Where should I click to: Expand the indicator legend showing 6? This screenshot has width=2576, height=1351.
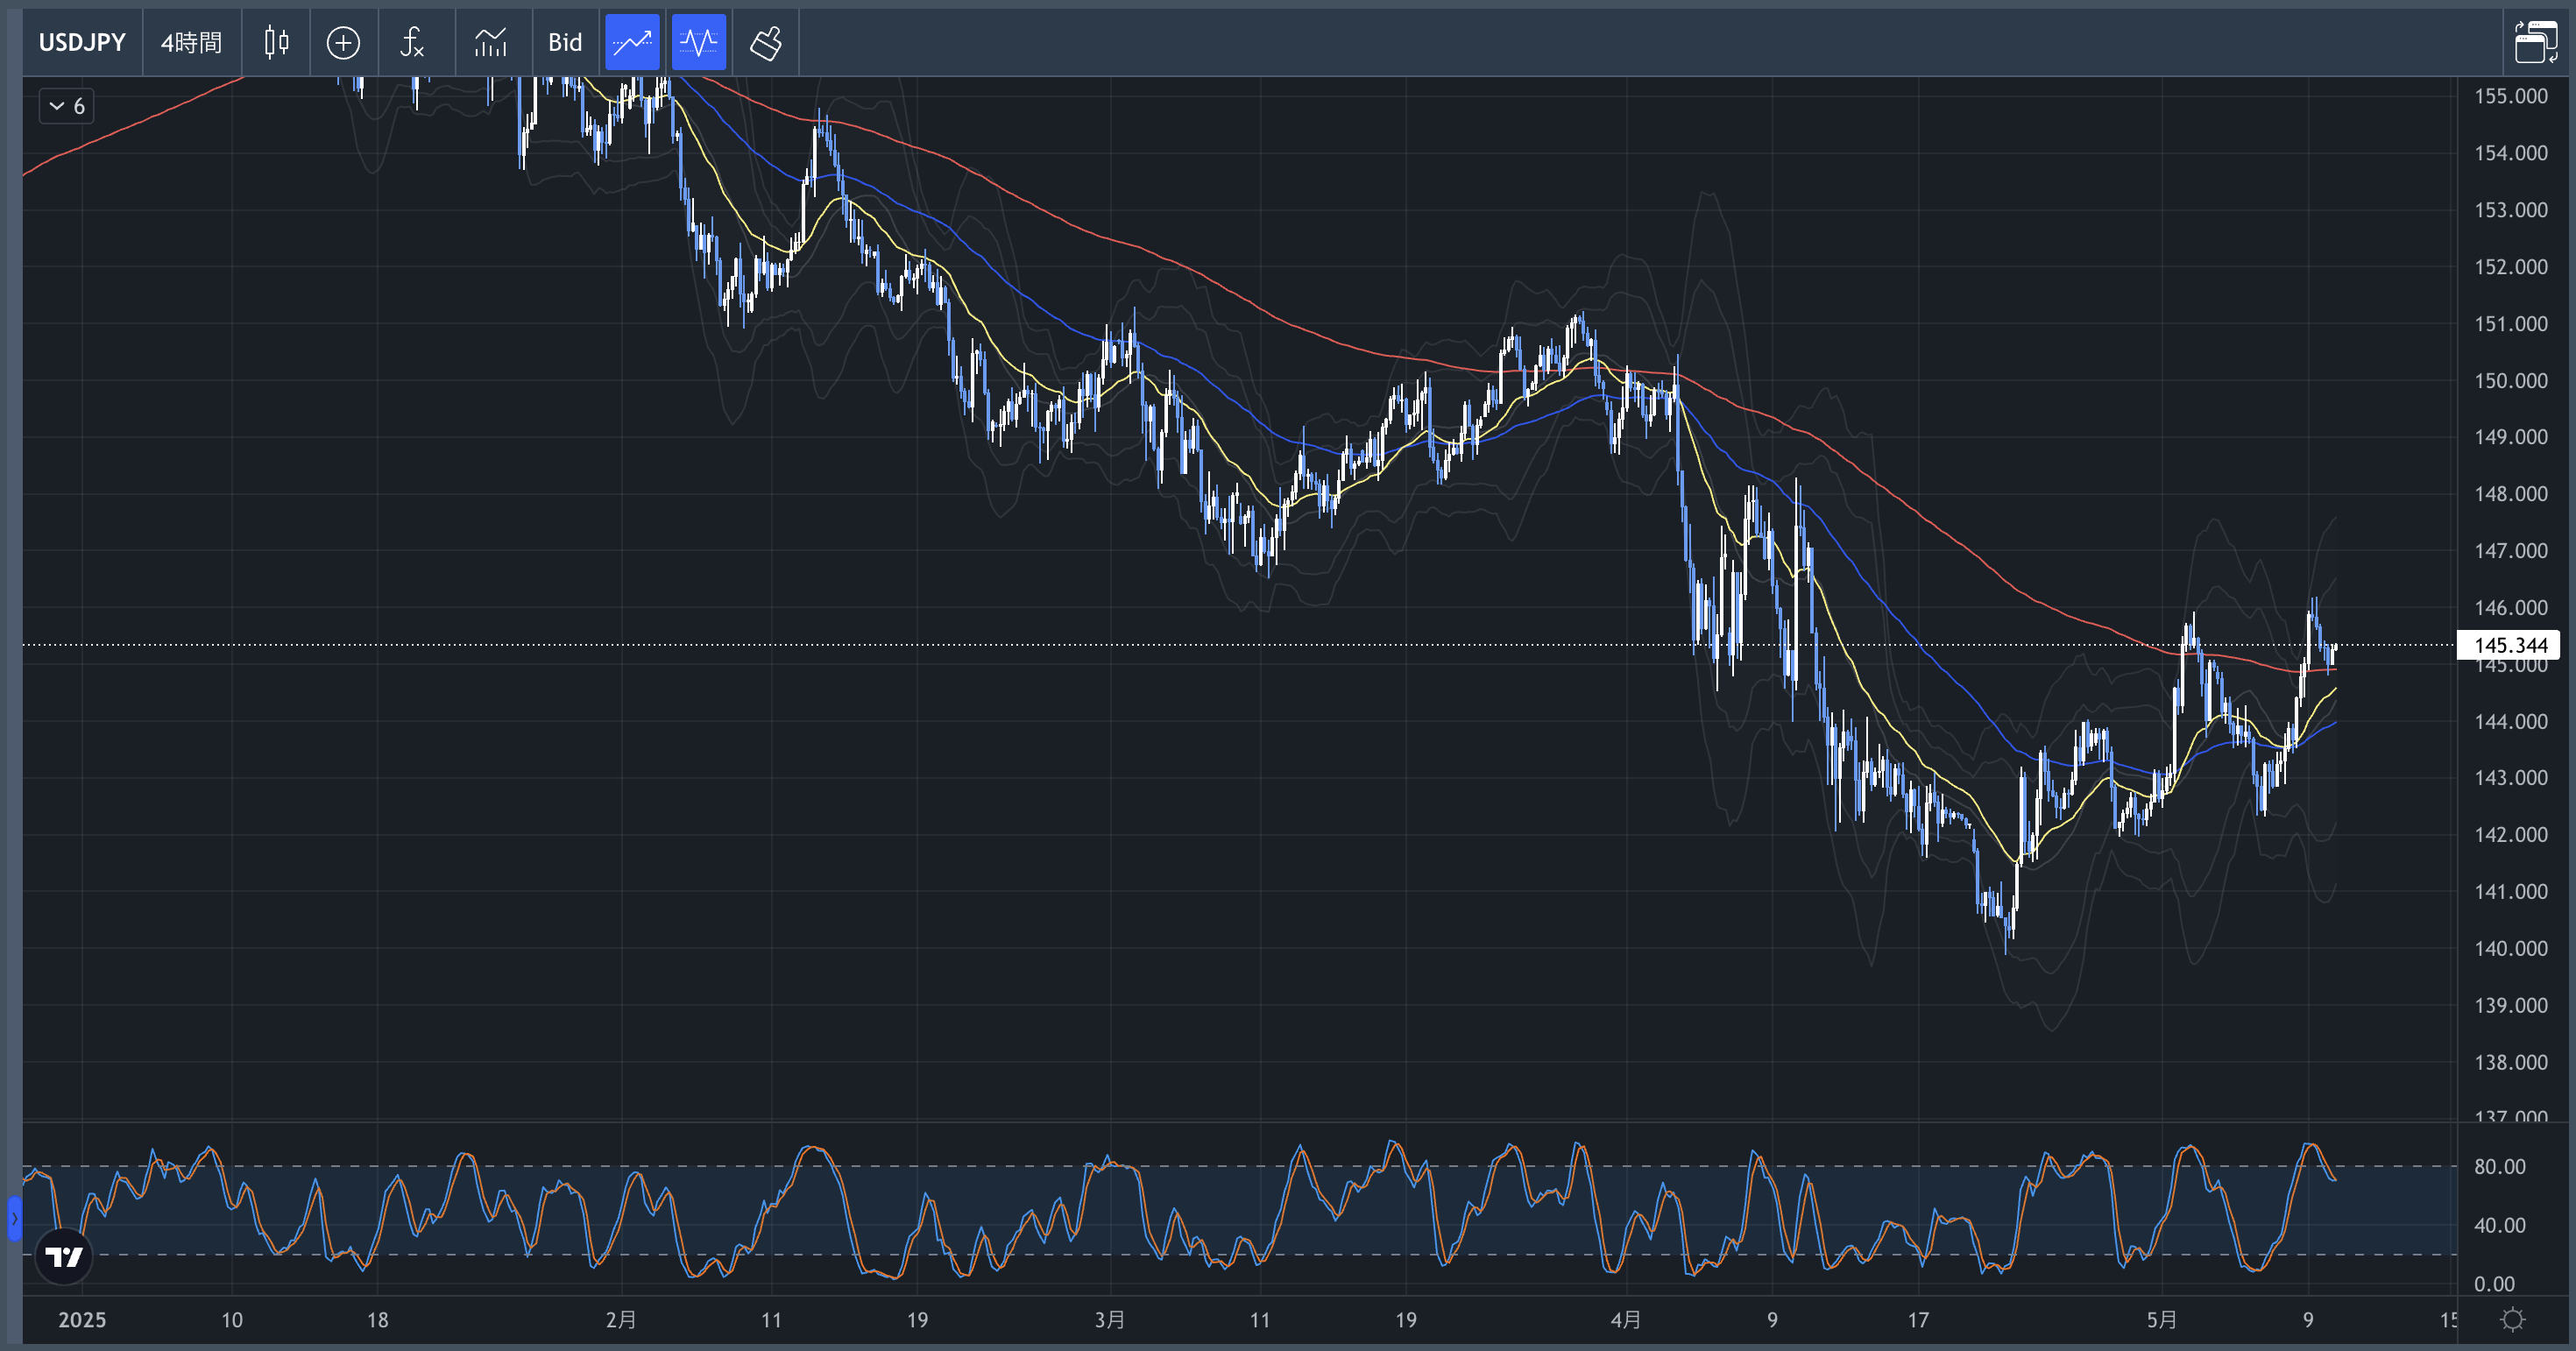[x=67, y=106]
